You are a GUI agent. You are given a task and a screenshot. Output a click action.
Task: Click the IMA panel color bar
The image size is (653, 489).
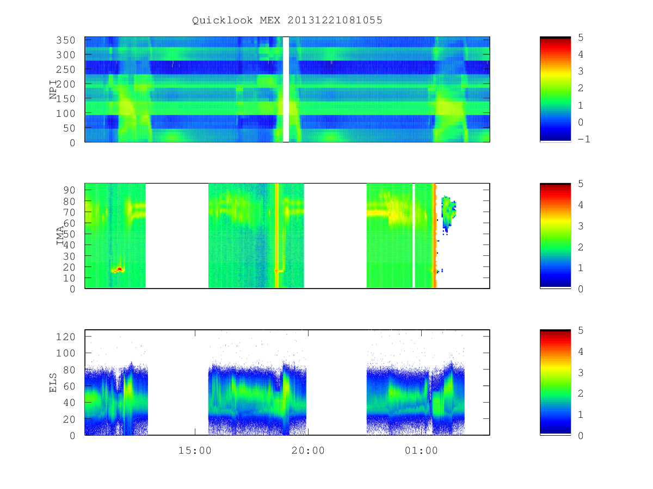pyautogui.click(x=555, y=236)
